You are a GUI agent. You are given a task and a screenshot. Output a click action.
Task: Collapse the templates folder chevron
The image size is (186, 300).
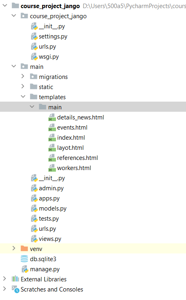[23, 97]
